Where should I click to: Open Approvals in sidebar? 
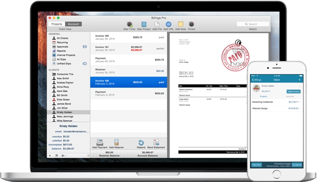point(62,47)
